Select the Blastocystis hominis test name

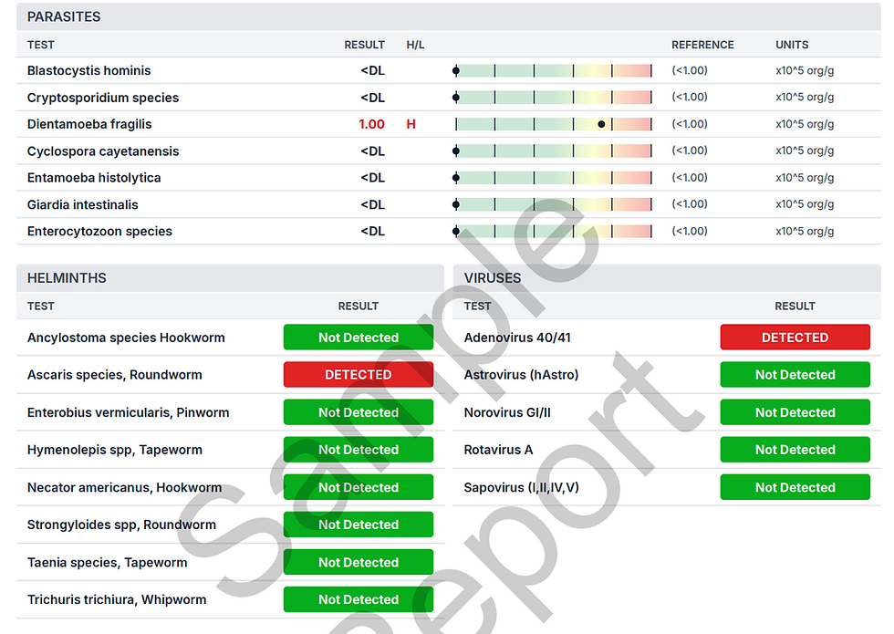pos(89,71)
